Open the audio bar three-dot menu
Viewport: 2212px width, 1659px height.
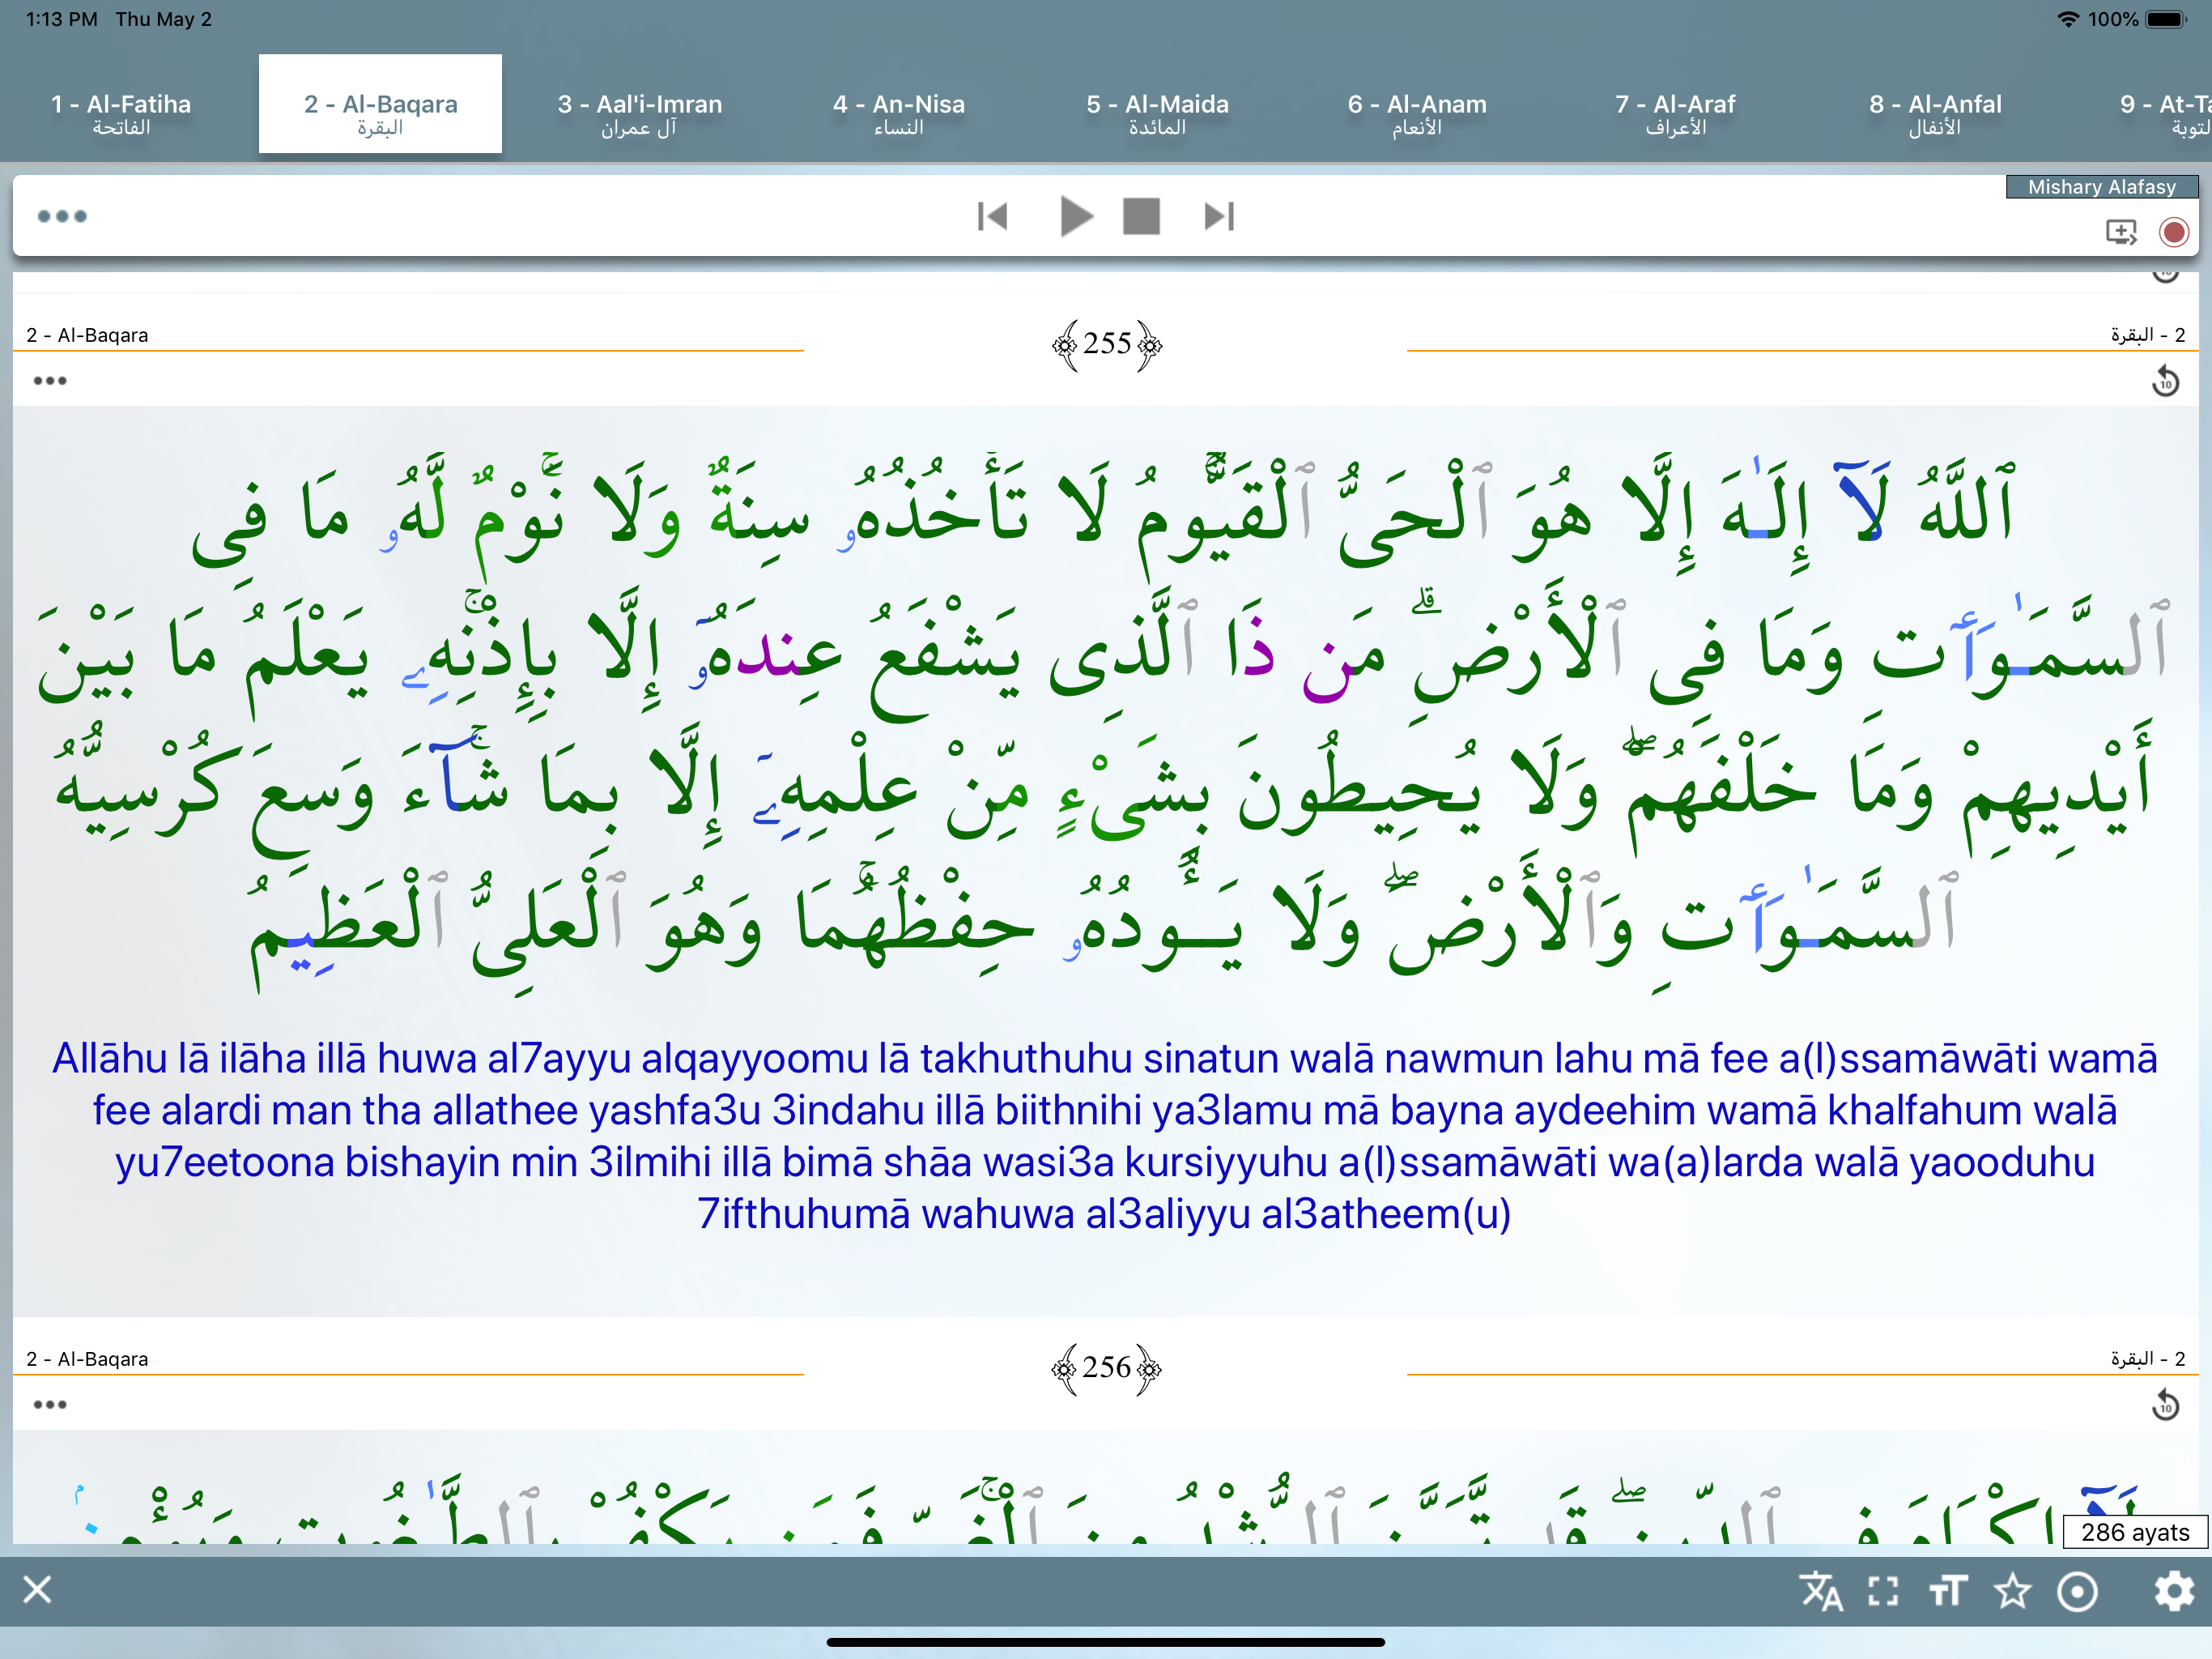click(62, 216)
